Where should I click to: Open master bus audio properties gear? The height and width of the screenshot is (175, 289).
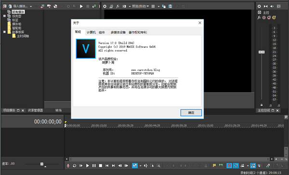coord(259,6)
